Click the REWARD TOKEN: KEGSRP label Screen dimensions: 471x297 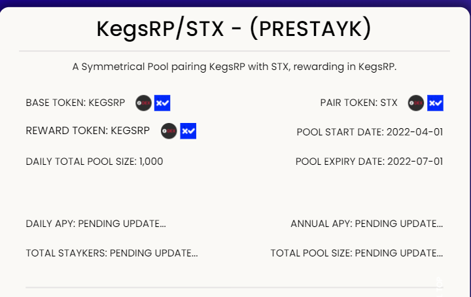[x=88, y=131]
